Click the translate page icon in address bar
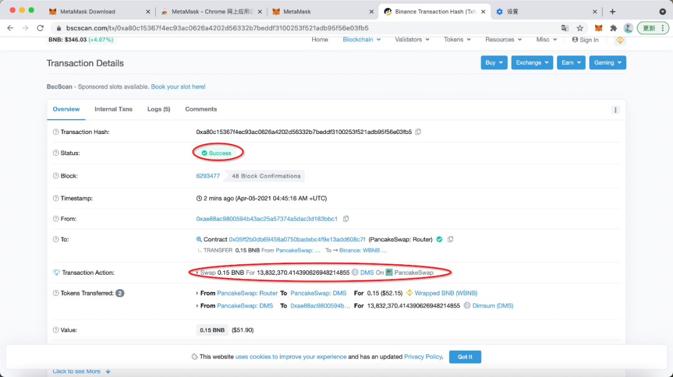The image size is (673, 377). point(565,28)
